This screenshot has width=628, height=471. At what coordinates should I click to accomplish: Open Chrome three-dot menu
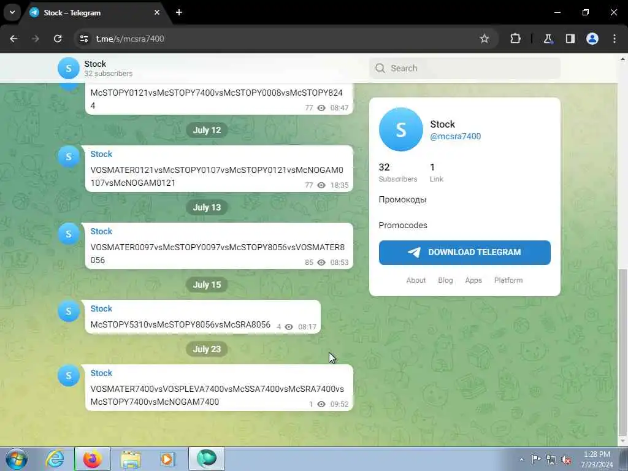pyautogui.click(x=615, y=39)
